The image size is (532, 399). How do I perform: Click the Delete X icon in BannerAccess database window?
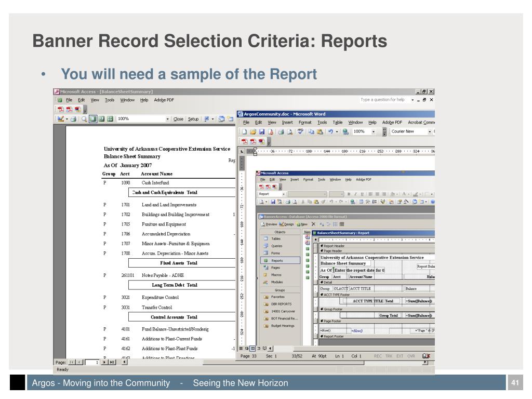point(313,224)
